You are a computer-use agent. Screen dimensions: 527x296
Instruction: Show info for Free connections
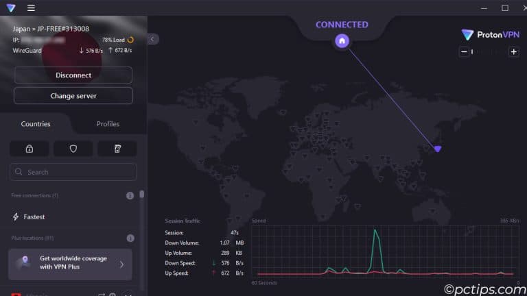(130, 196)
